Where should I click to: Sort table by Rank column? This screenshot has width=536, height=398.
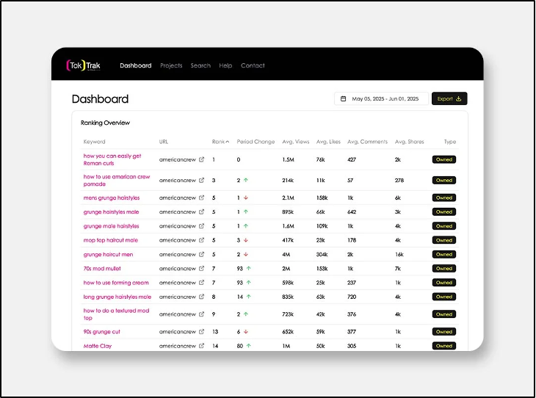coord(220,142)
